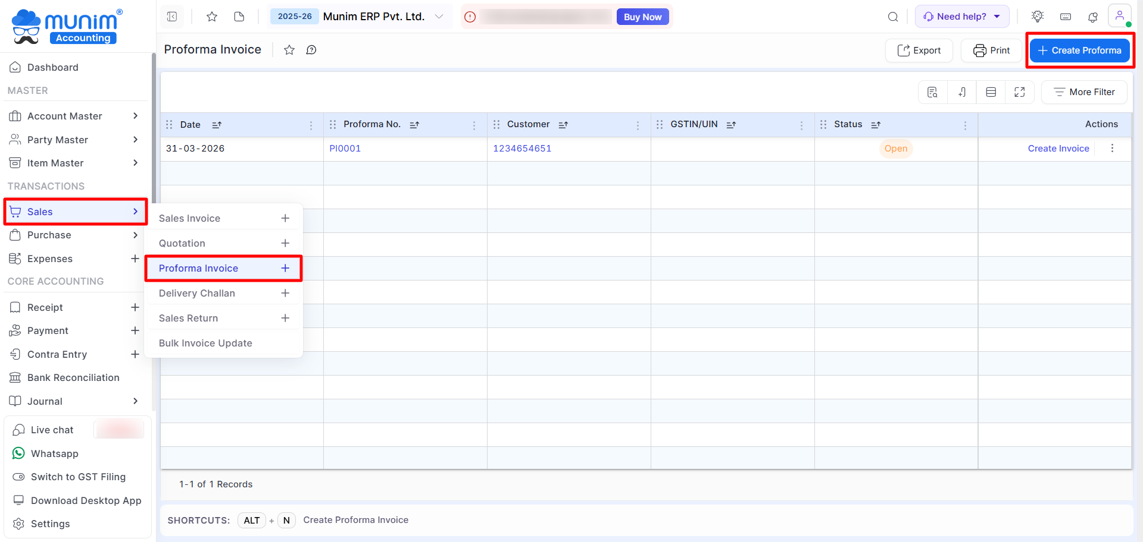Open Bank Reconciliation in the sidebar

pos(73,377)
